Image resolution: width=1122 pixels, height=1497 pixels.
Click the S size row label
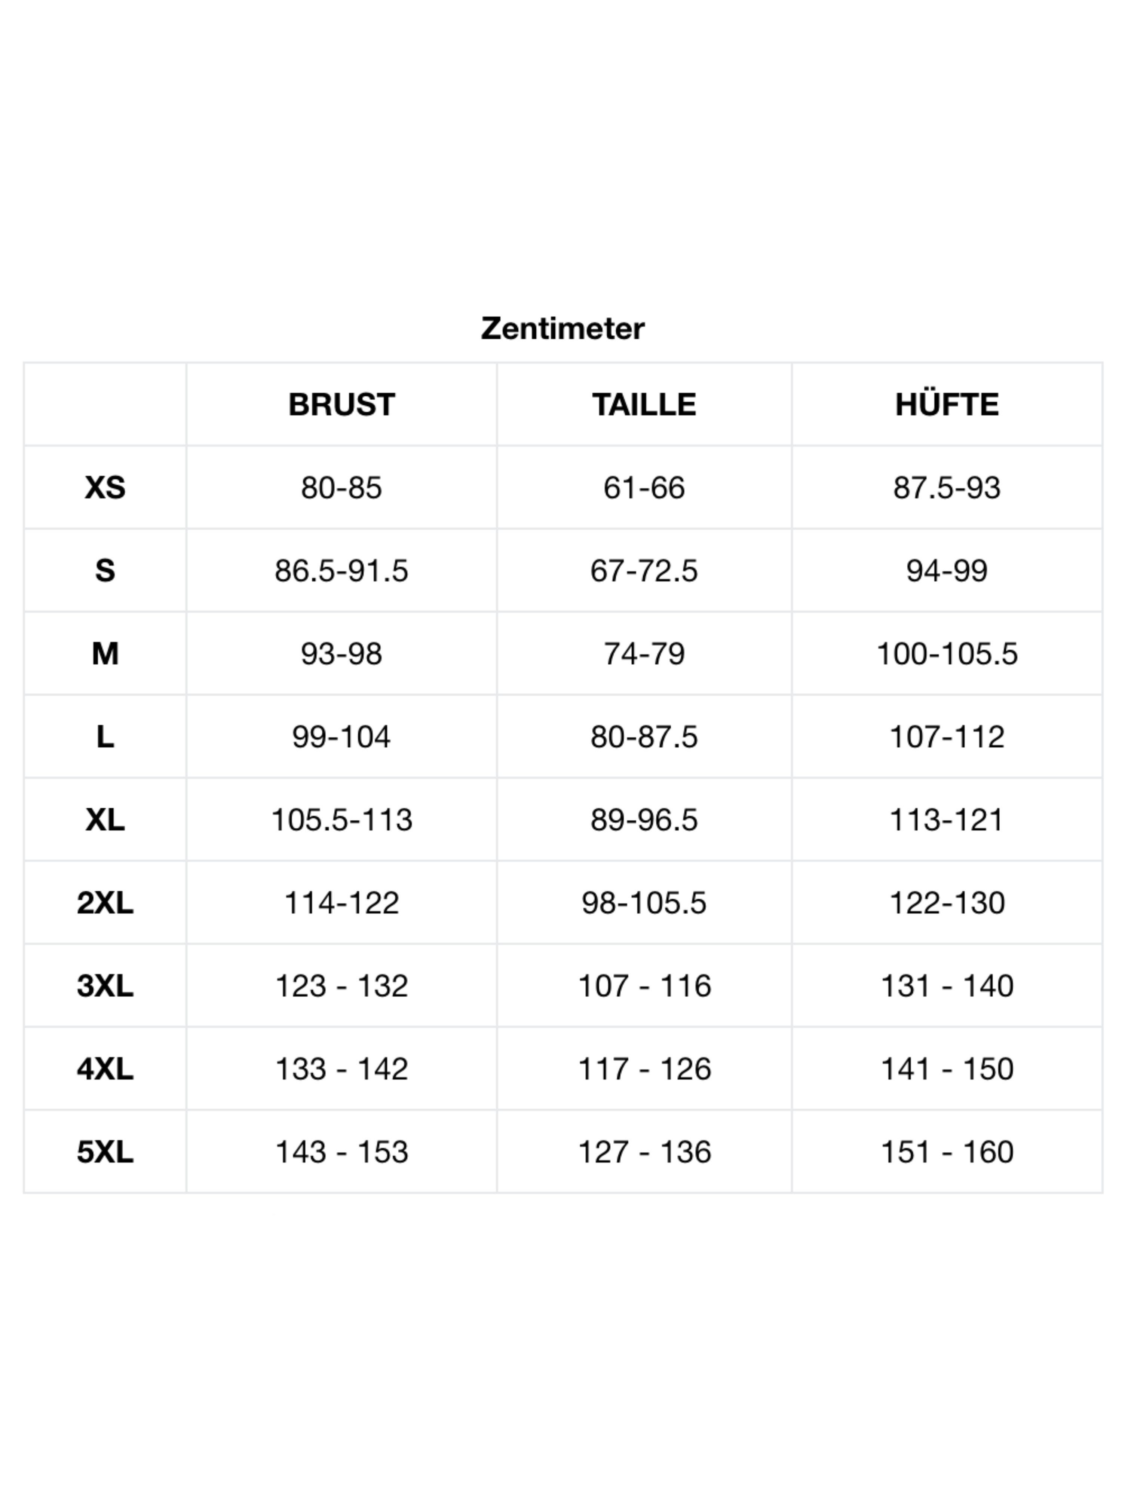105,570
